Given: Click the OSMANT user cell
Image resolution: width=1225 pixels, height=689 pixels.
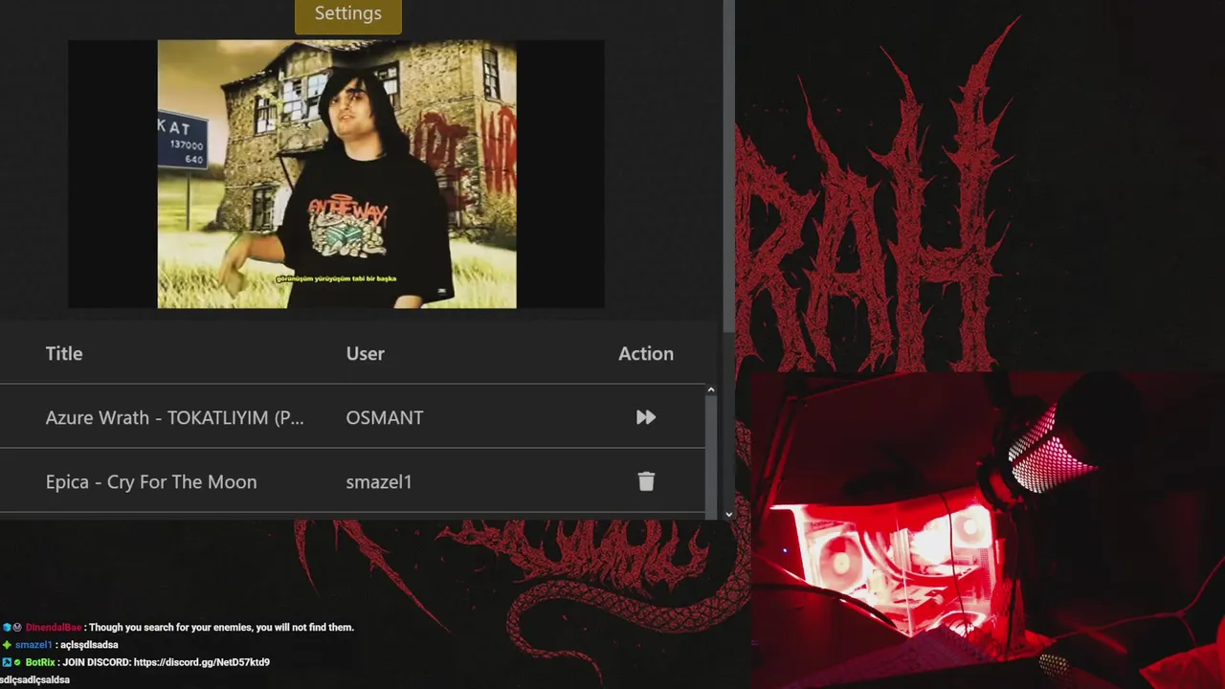Looking at the screenshot, I should pos(385,417).
